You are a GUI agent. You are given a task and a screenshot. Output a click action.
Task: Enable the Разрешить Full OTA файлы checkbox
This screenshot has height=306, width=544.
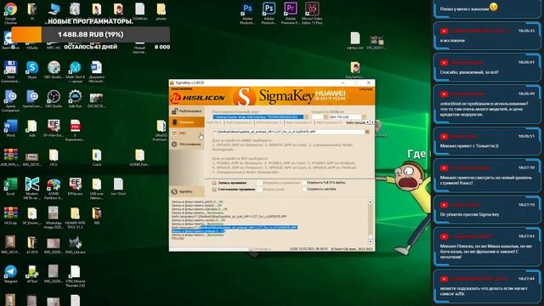pos(304,183)
